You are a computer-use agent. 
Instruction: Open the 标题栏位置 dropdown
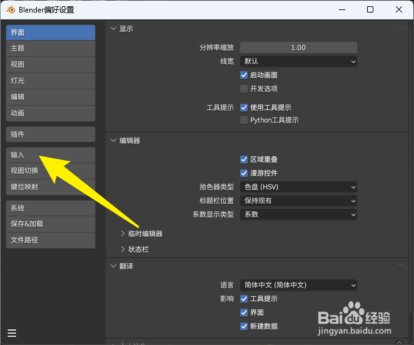pos(298,201)
